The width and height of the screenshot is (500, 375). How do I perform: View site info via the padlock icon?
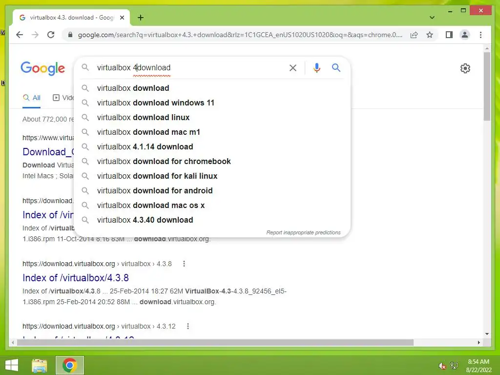point(70,35)
